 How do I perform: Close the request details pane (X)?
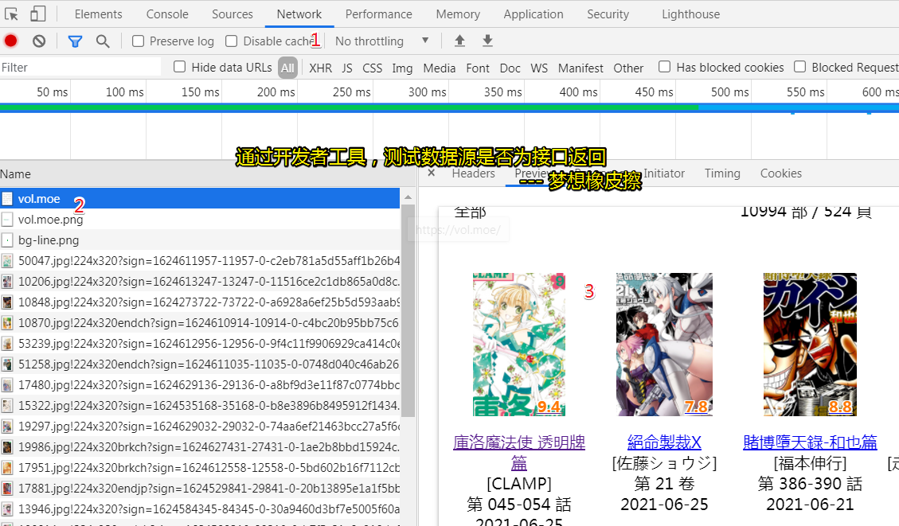pyautogui.click(x=432, y=173)
